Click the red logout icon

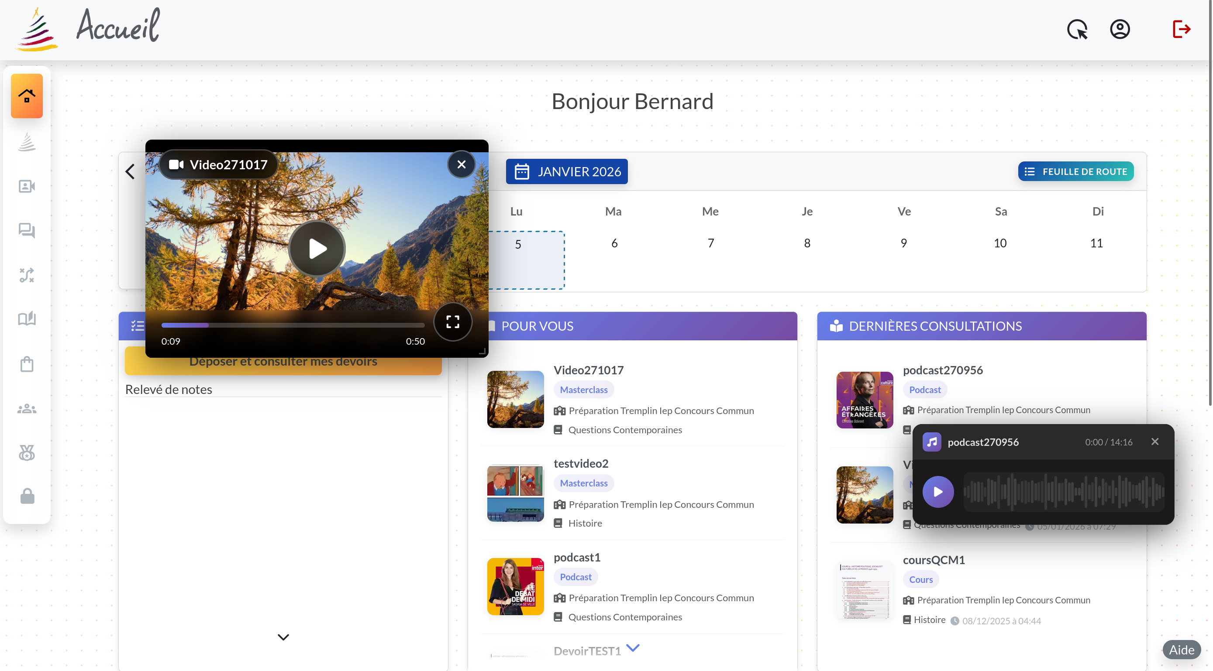click(1181, 29)
